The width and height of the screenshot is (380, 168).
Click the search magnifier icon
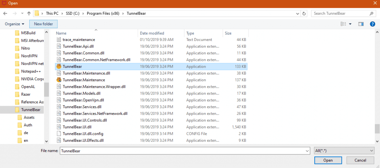(371, 14)
